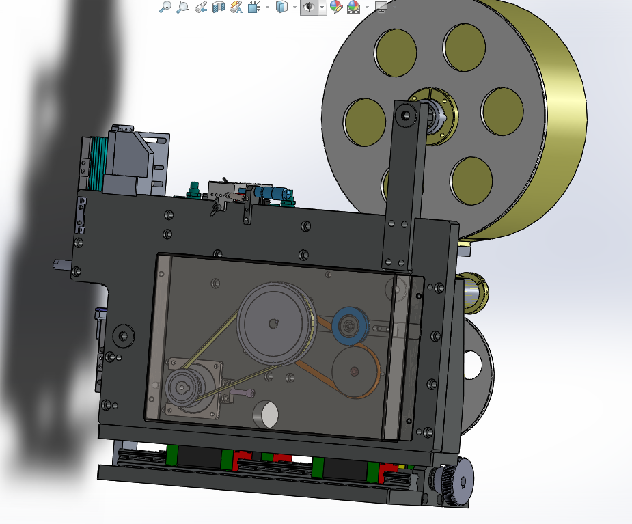Click the Apply Scene icon
This screenshot has width=632, height=524.
point(353,7)
